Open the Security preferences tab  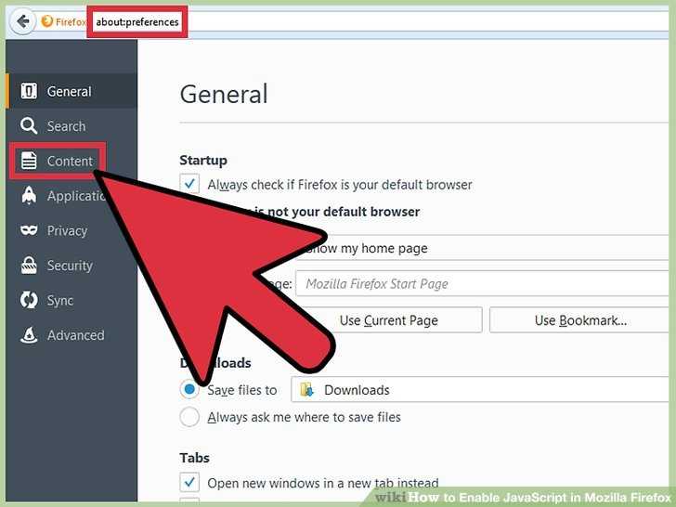pos(70,266)
